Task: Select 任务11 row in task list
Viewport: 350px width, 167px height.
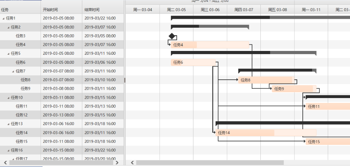Action: (x=62, y=106)
